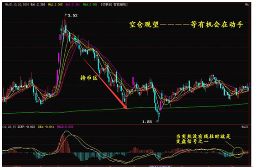Click the MA2 yellow value label
Screen dimensions: 253x168
tap(55, 5)
